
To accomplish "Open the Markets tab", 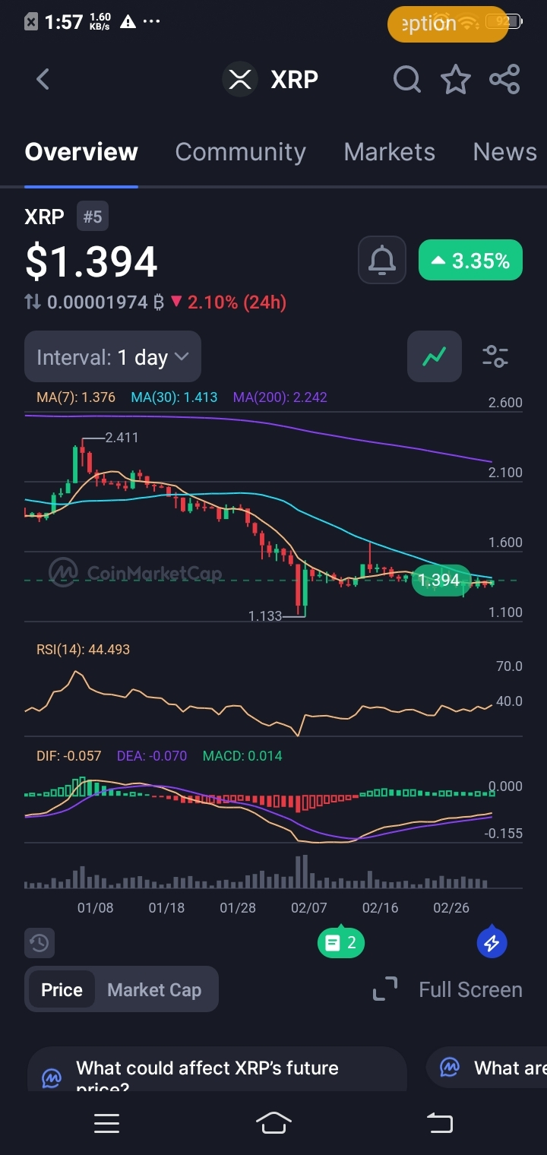I will pyautogui.click(x=389, y=152).
